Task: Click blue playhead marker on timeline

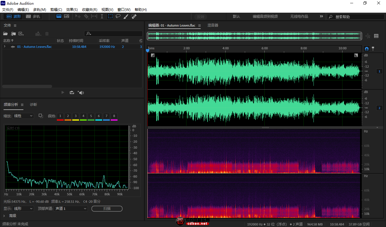Action: pos(147,51)
